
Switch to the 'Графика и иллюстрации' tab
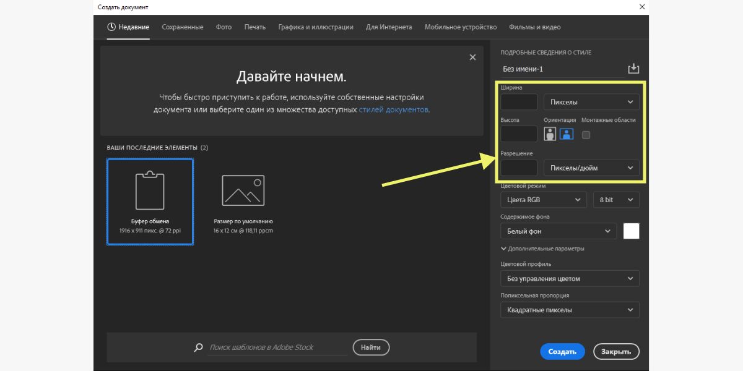click(x=316, y=27)
